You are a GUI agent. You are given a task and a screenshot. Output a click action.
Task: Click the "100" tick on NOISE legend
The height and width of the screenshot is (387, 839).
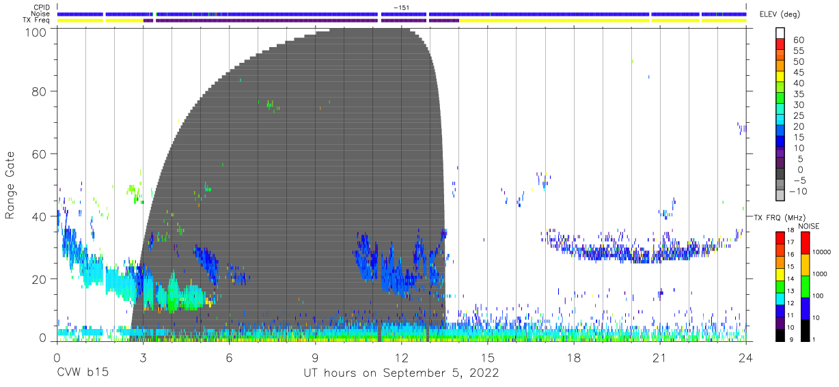[819, 296]
